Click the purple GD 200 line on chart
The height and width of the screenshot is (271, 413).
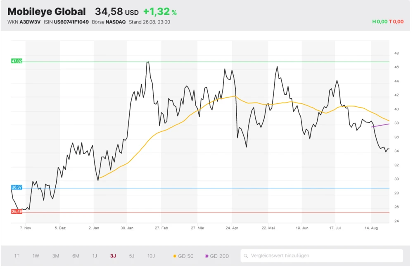pos(381,125)
